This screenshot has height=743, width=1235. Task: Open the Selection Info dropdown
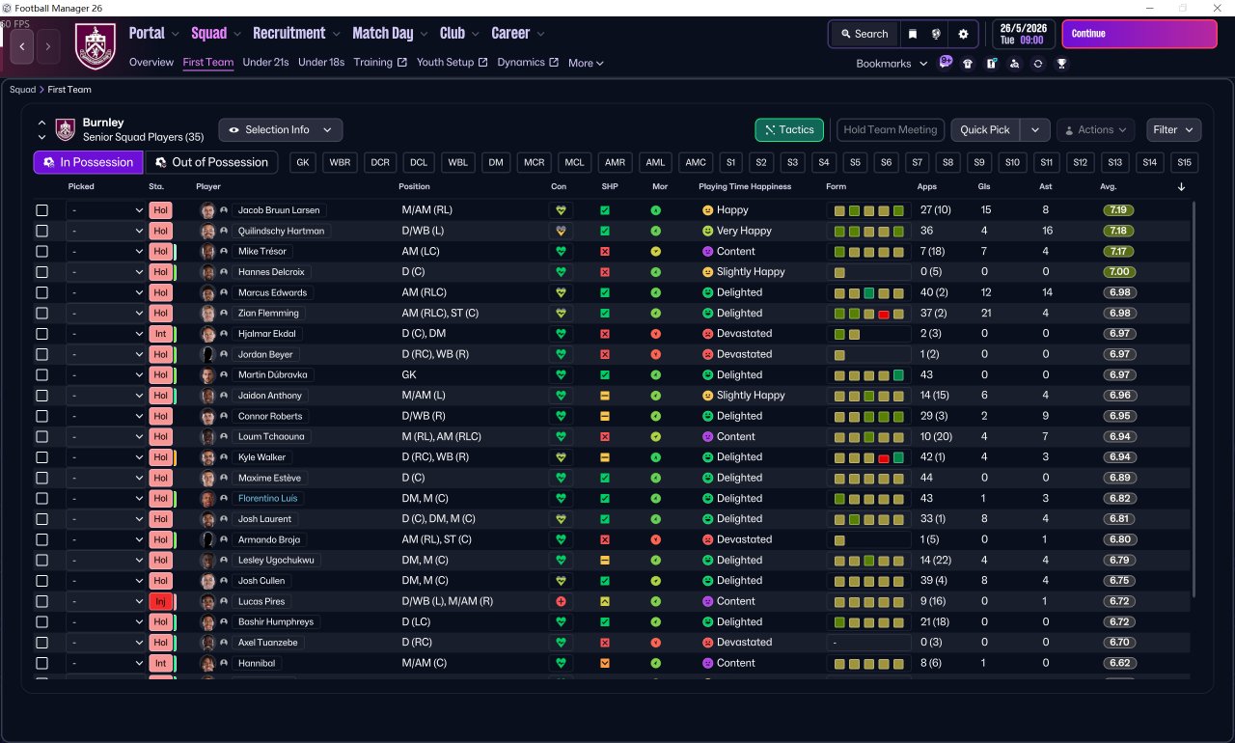[x=280, y=130]
